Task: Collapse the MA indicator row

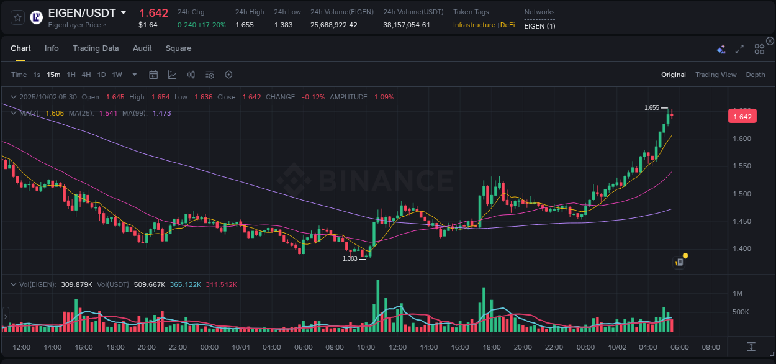Action: 13,113
